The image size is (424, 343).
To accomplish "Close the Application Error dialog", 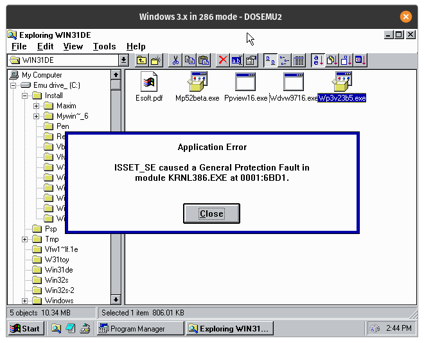I will [x=211, y=213].
